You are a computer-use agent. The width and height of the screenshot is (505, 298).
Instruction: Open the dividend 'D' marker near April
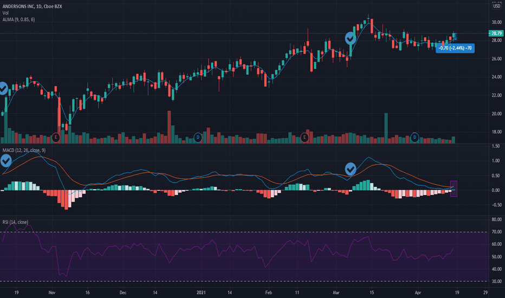tap(415, 138)
